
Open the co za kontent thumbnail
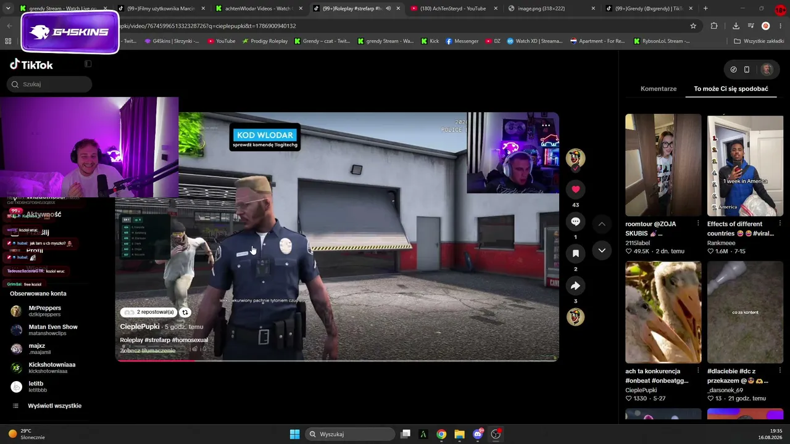(x=745, y=312)
